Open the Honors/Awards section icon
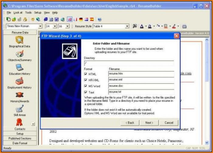Screen dimensions: 213x153 coord(19,95)
